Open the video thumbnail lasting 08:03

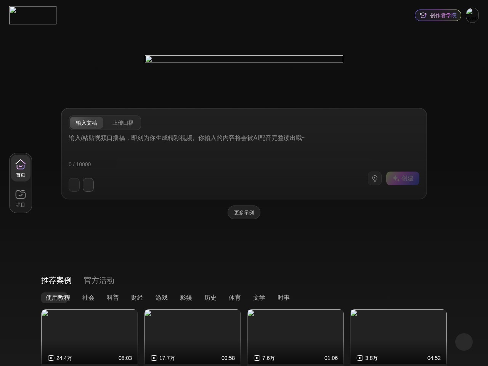pos(90,337)
